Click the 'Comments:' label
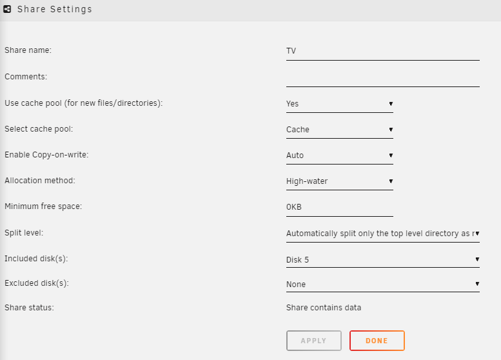 pos(26,77)
